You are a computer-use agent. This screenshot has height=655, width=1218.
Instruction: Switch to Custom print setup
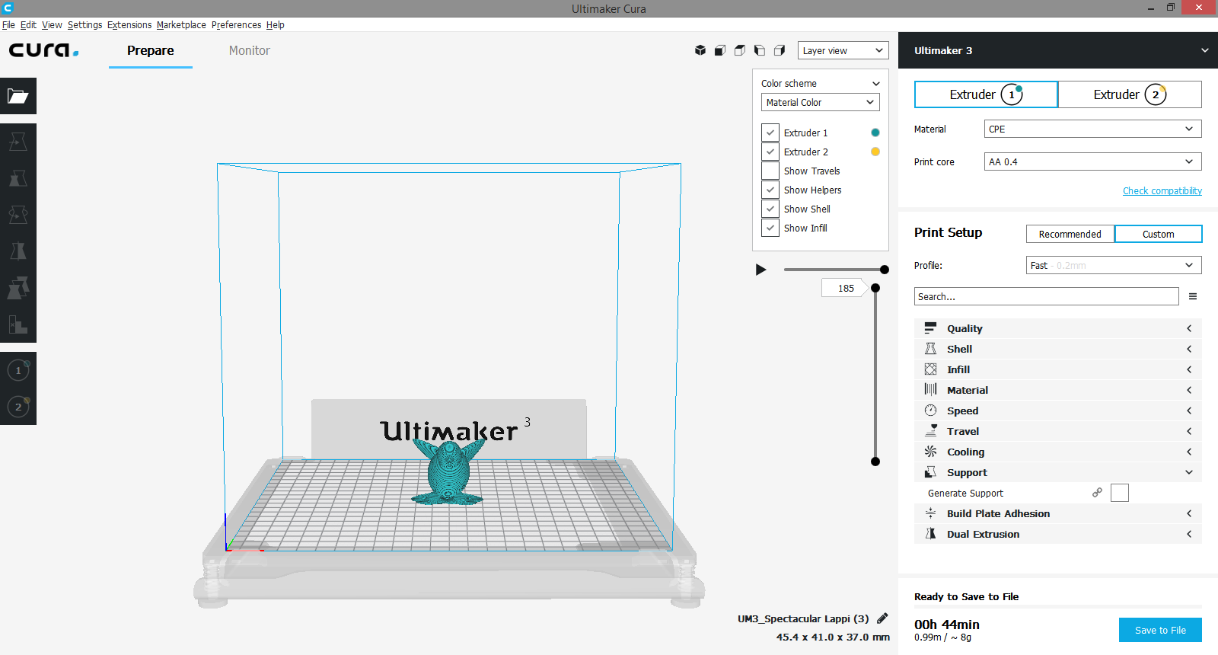(1158, 234)
